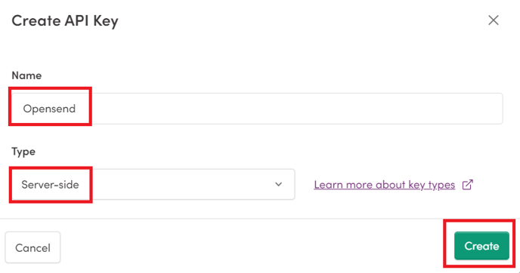Screen dimensions: 520x273
Task: Click the external link icon beside key types
Action: (468, 185)
